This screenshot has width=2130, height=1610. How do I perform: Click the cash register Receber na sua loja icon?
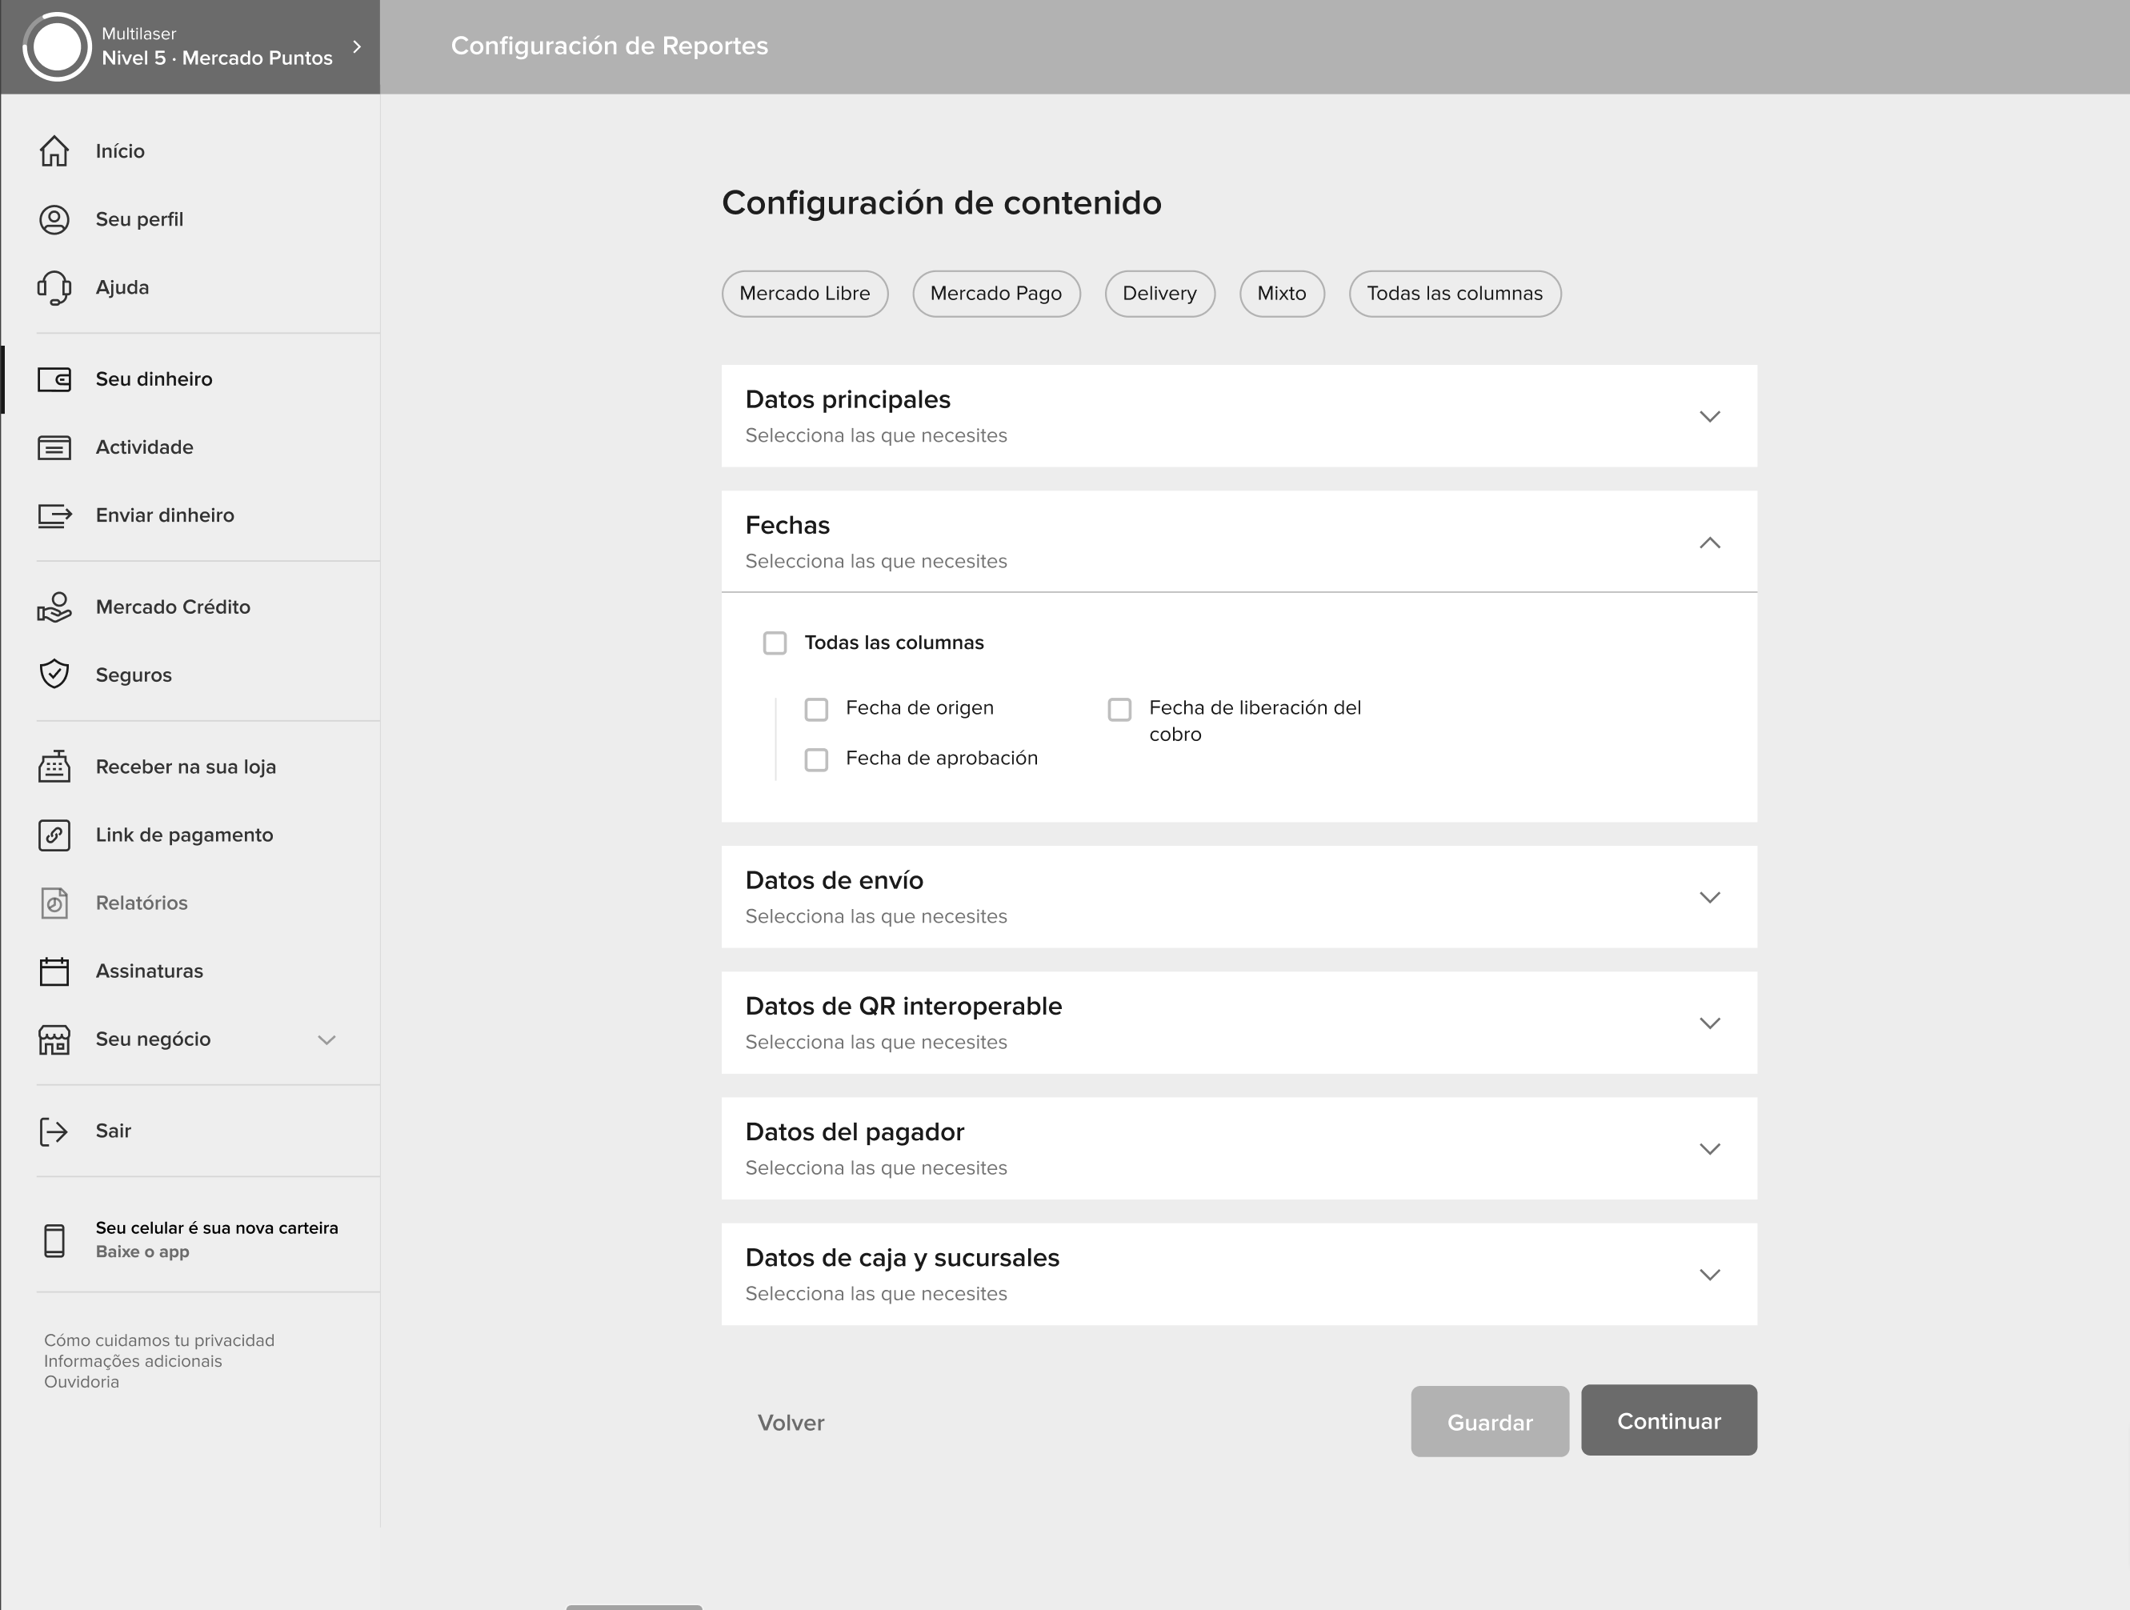54,767
